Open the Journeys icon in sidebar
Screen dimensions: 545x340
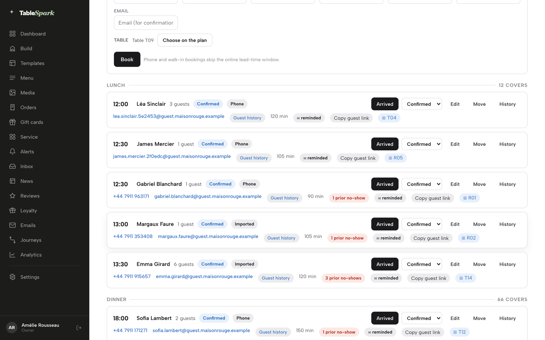[12, 240]
